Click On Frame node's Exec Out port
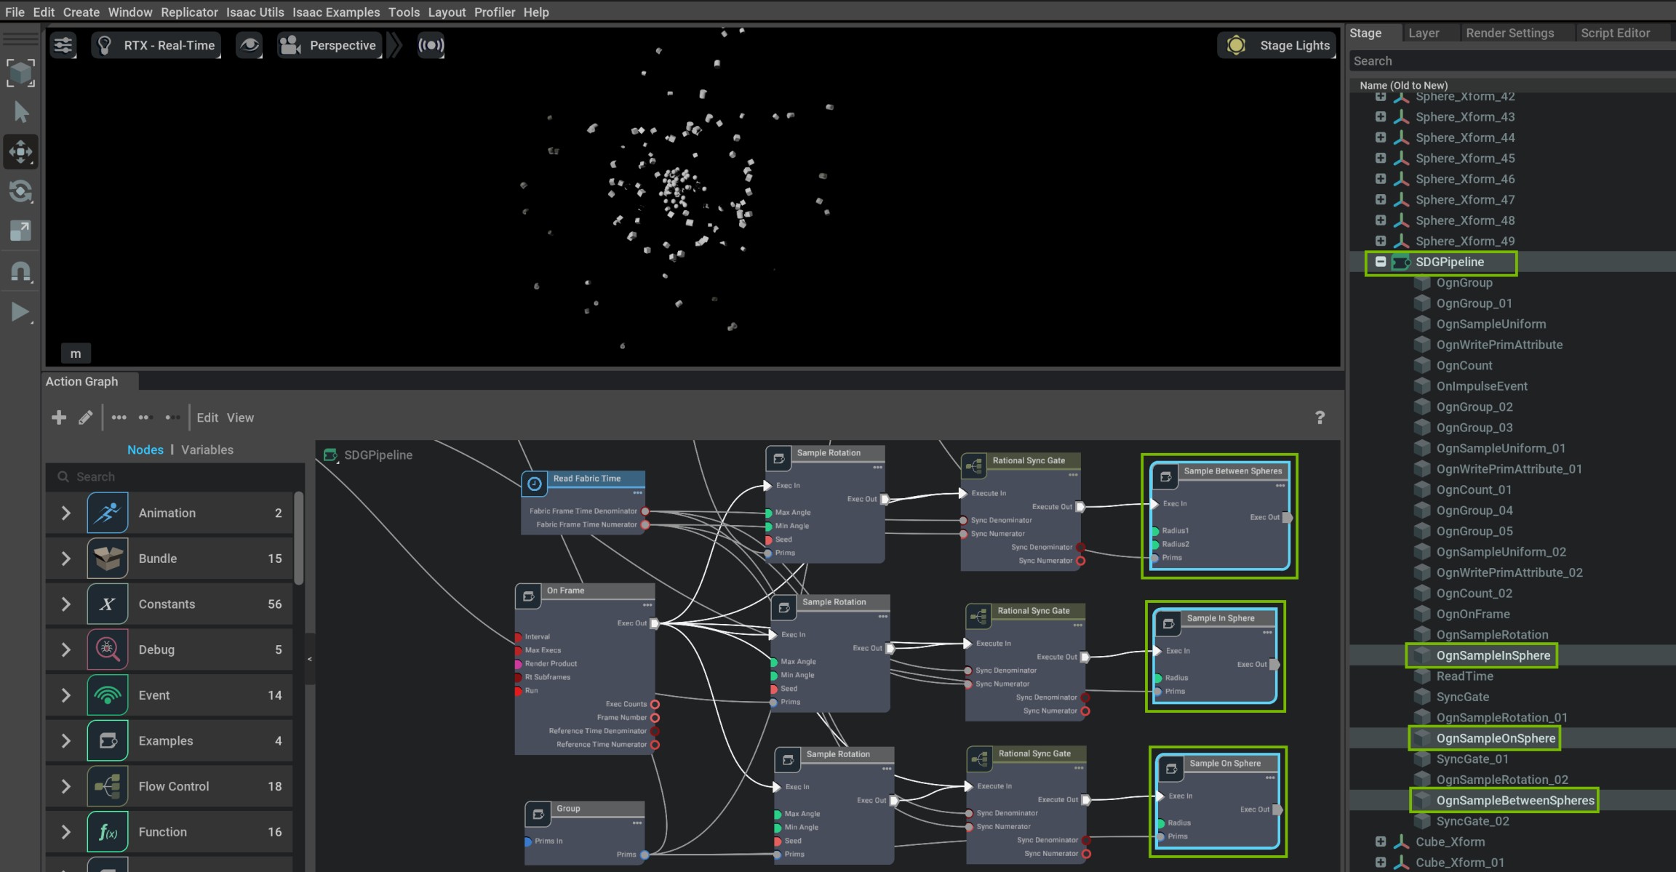This screenshot has height=872, width=1676. pos(654,623)
